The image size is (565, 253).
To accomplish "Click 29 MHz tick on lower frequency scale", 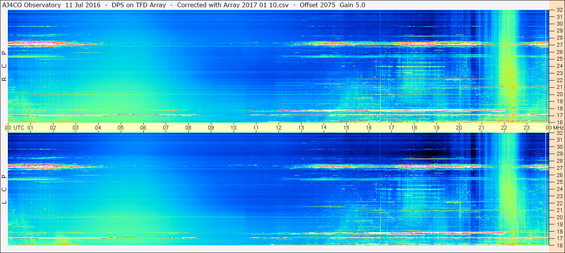I will click(559, 154).
